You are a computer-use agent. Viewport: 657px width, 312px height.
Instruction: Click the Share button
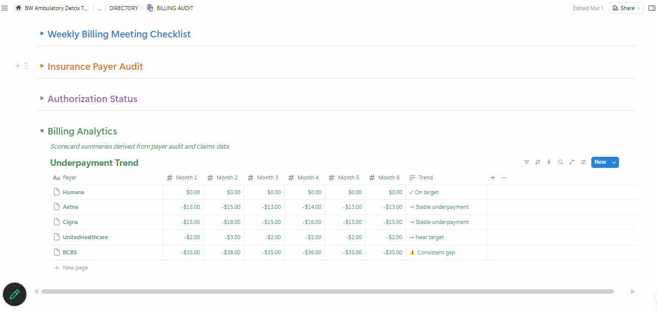pyautogui.click(x=626, y=8)
